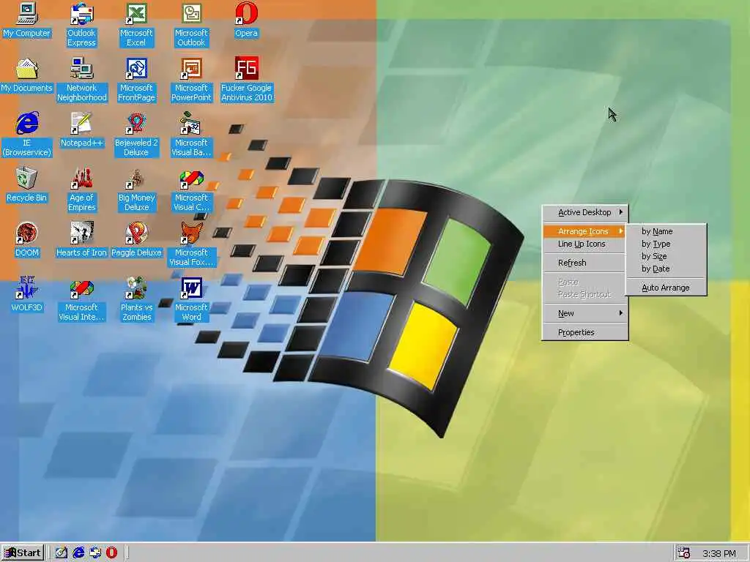Click Arrange Icons in context menu
This screenshot has width=750, height=562.
[584, 231]
